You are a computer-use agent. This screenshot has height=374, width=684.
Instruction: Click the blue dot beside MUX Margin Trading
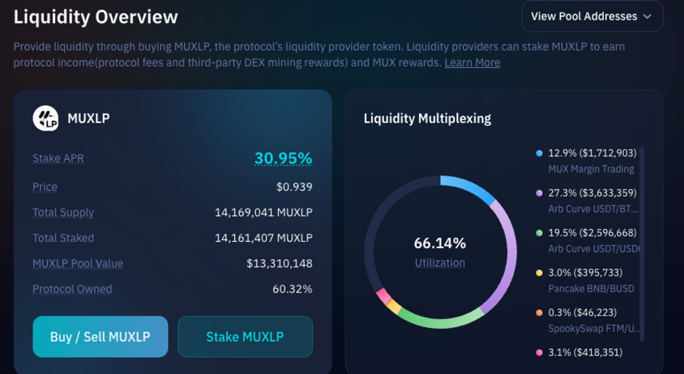coord(538,153)
